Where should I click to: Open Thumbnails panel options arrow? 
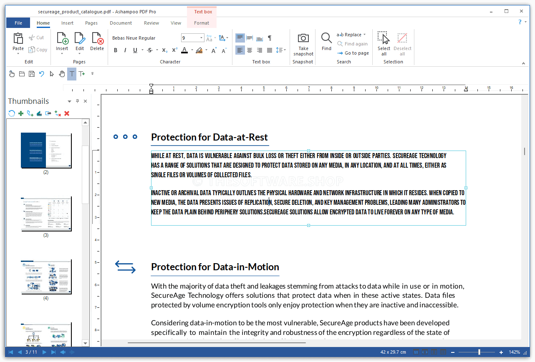tap(70, 101)
